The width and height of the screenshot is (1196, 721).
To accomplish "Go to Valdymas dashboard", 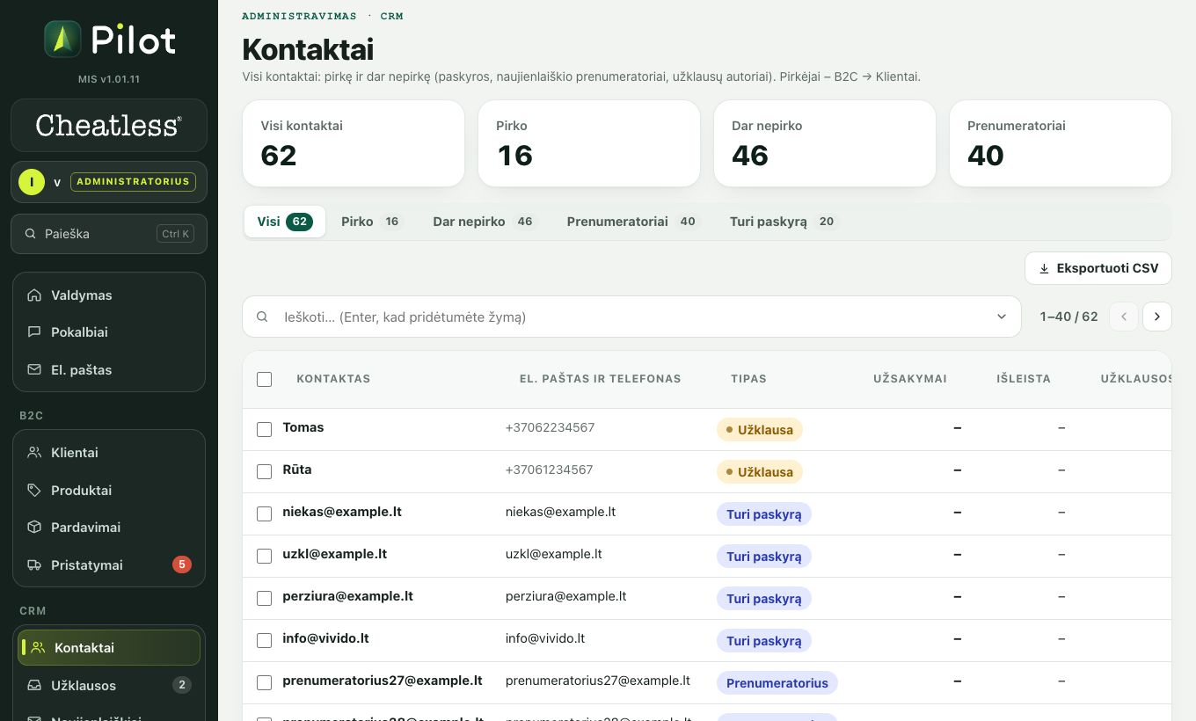I will [109, 295].
